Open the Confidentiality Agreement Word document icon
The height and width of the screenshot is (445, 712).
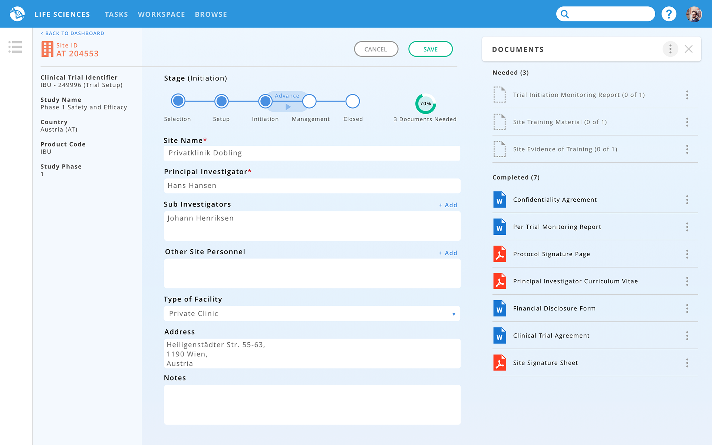point(500,200)
